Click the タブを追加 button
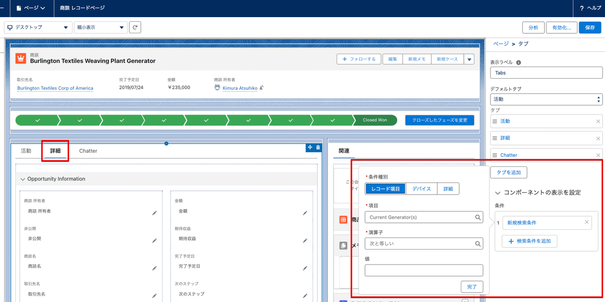The width and height of the screenshot is (605, 302). (x=509, y=172)
